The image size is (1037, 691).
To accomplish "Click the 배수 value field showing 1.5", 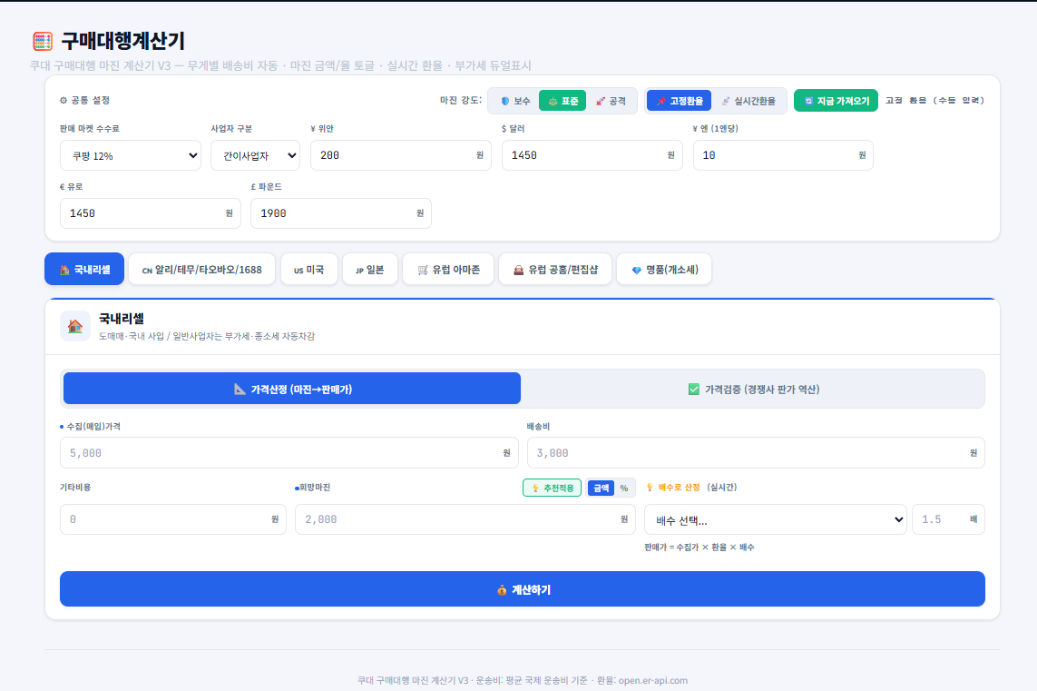I will point(948,519).
